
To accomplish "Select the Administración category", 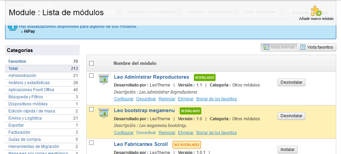I will click(42, 76).
